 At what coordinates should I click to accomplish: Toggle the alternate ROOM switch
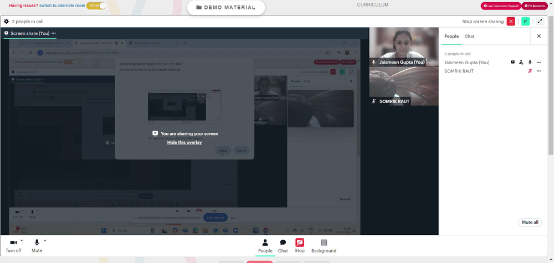[x=96, y=6]
